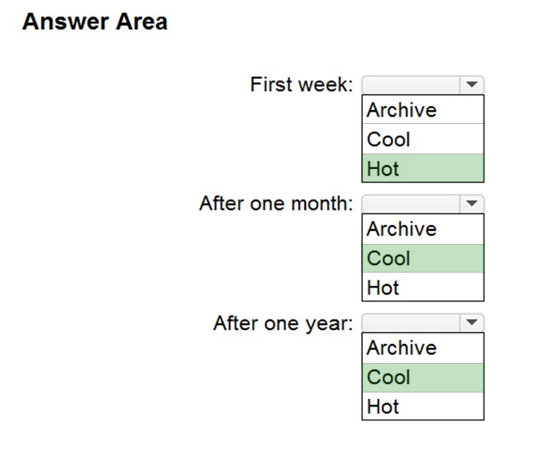Pick Cool for After one year
556x450 pixels.
(x=423, y=378)
